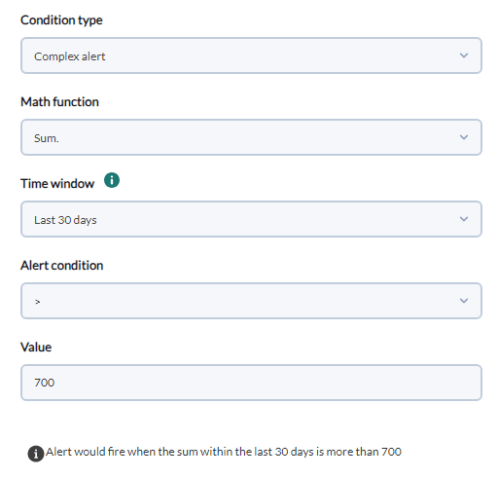Click the green Time window info icon

[x=112, y=180]
